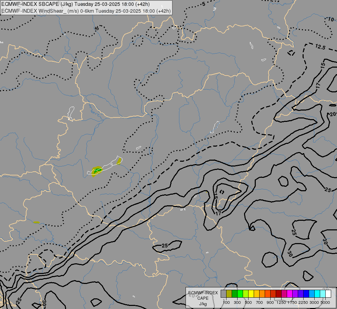The height and width of the screenshot is (309, 337).
Task: Select the "2250" legend tick label
Action: click(303, 302)
